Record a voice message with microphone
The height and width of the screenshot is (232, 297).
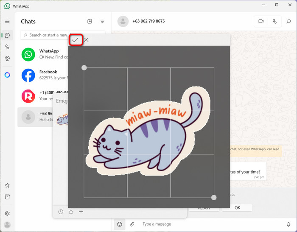click(x=288, y=224)
